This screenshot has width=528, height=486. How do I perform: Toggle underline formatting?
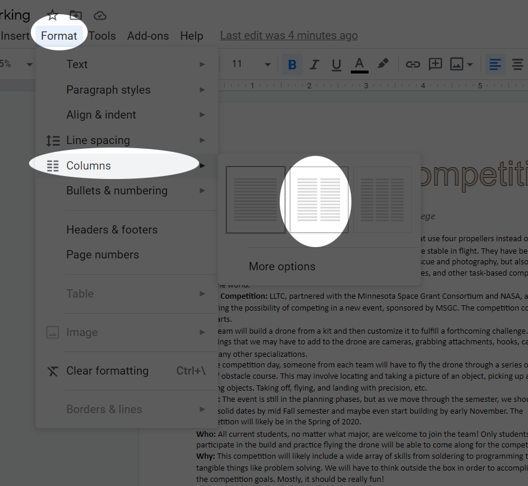click(337, 64)
